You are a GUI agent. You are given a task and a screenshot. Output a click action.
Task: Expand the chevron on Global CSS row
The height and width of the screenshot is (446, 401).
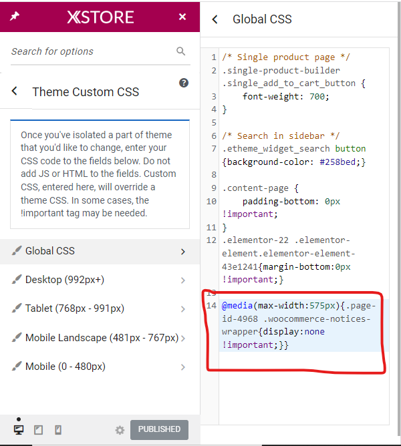click(x=183, y=252)
